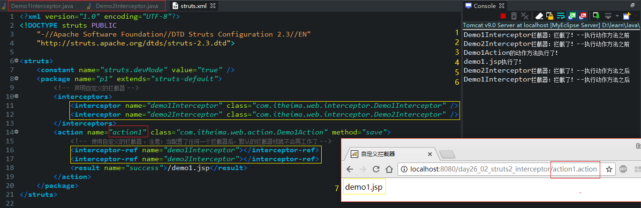Bookmark the page with the star icon

click(609, 169)
